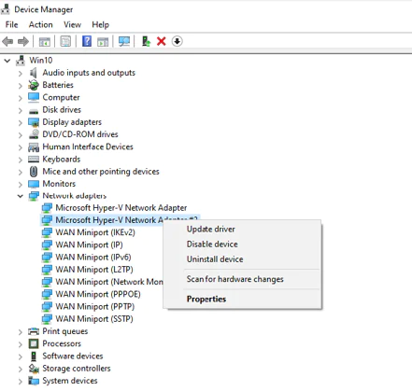Click the Forward arrow toolbar icon
The height and width of the screenshot is (391, 412).
(23, 41)
